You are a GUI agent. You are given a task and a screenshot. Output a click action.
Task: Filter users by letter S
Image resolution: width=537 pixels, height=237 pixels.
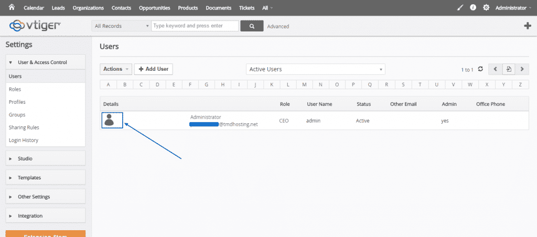click(x=403, y=84)
